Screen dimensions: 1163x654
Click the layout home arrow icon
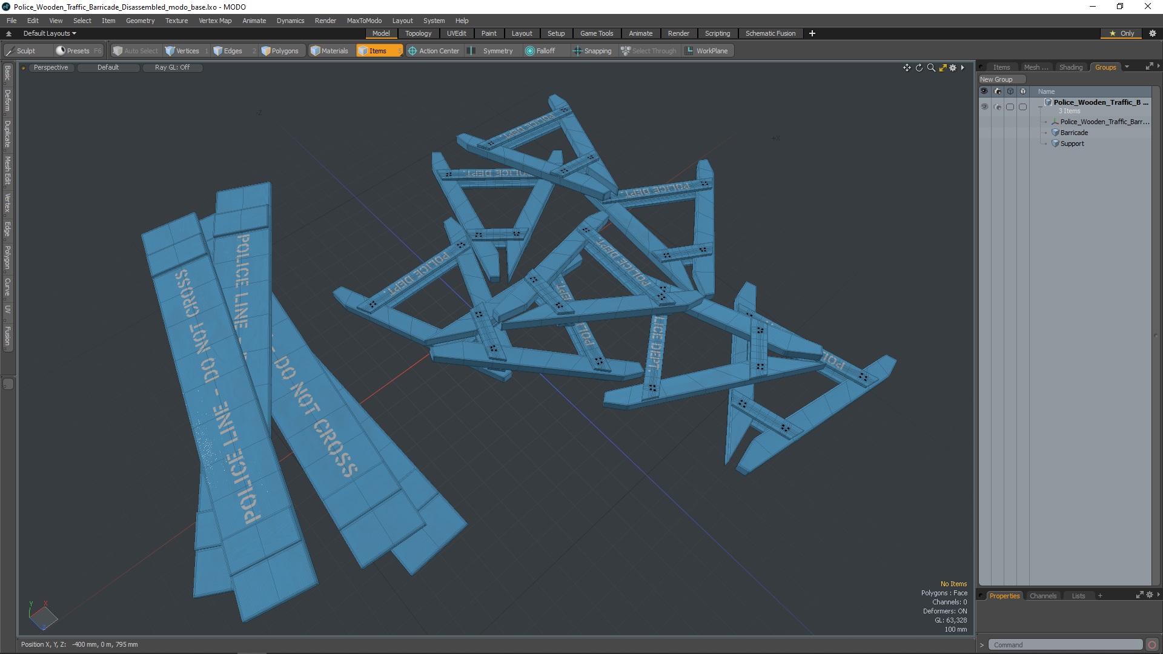point(8,33)
